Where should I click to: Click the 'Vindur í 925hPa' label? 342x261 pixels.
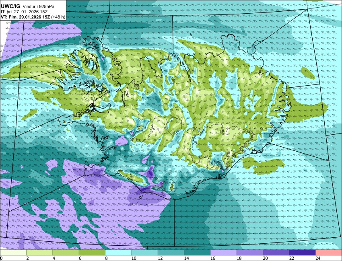point(38,7)
